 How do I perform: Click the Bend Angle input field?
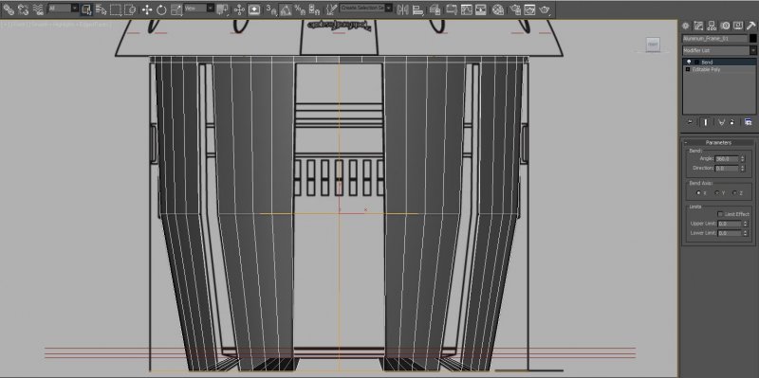pos(727,159)
